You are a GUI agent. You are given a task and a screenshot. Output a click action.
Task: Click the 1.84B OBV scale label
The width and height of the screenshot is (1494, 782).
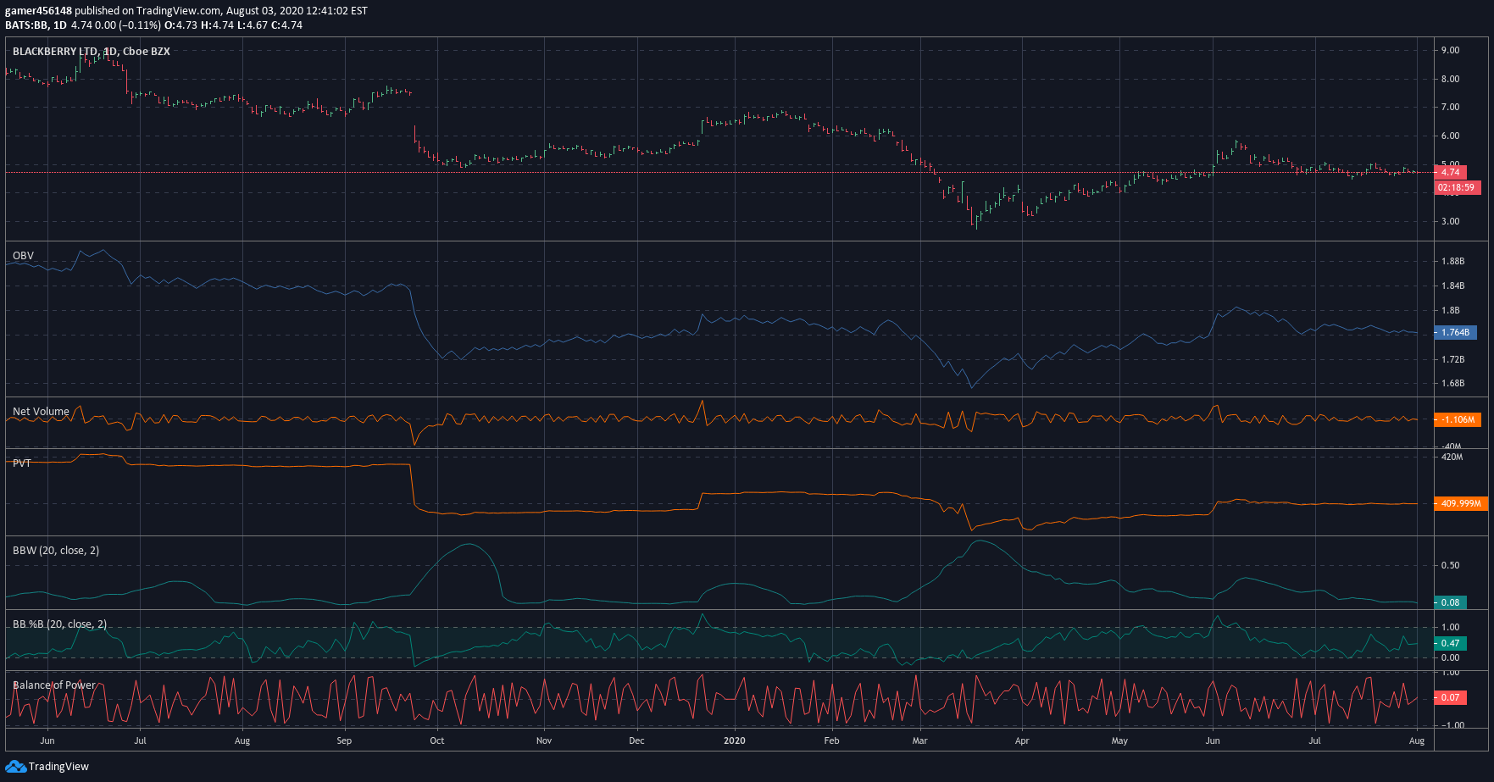1453,286
